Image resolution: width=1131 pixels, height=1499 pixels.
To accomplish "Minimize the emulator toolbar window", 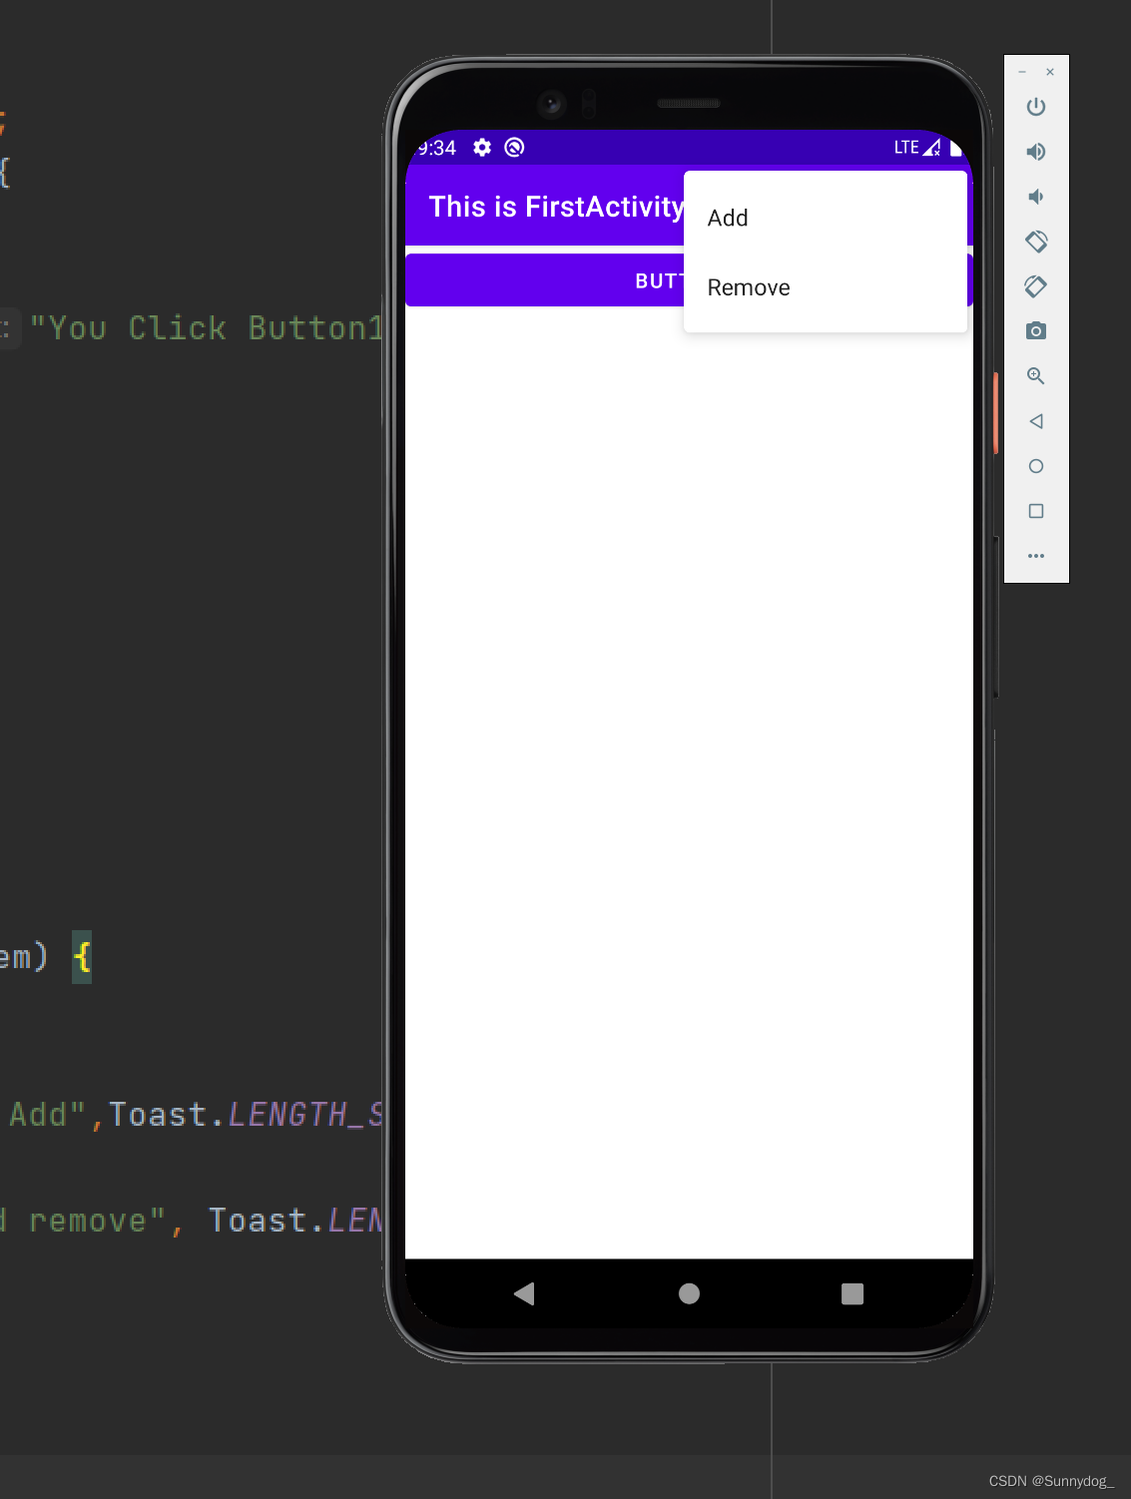I will point(1022,72).
